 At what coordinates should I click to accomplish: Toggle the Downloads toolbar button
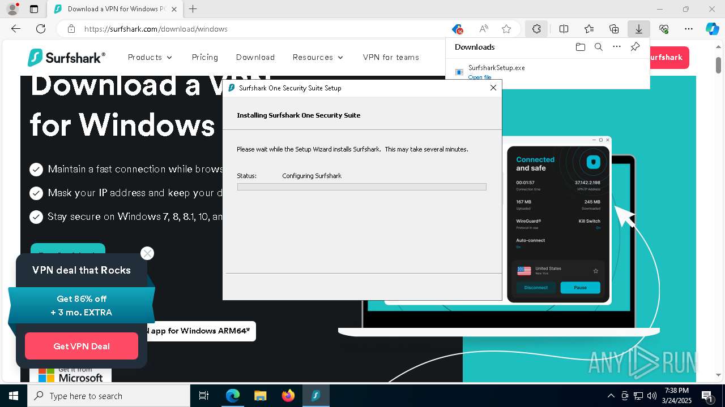(639, 29)
